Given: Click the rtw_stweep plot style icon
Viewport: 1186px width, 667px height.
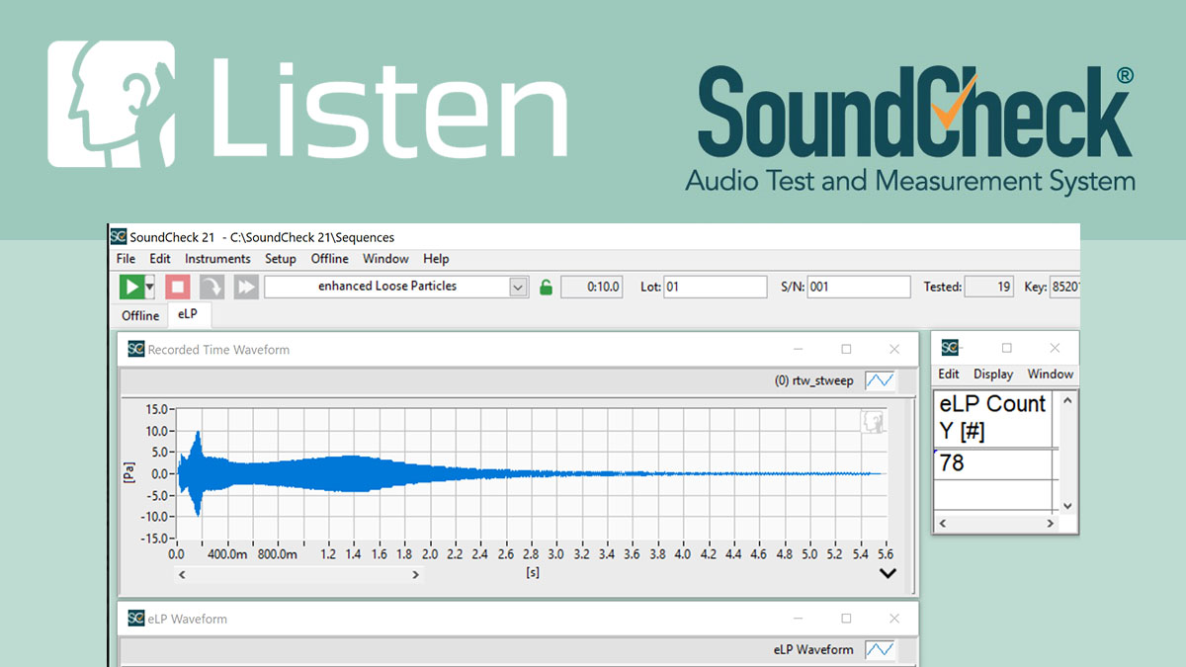Looking at the screenshot, I should click(879, 379).
